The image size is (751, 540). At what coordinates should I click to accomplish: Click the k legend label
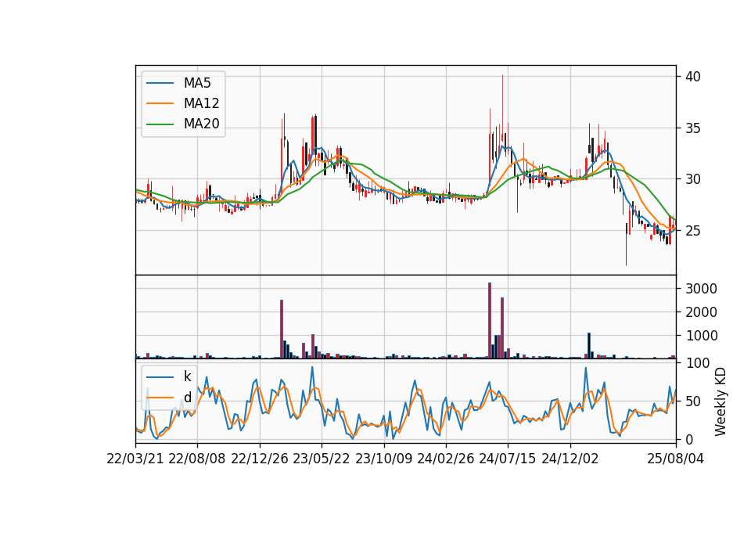click(187, 376)
